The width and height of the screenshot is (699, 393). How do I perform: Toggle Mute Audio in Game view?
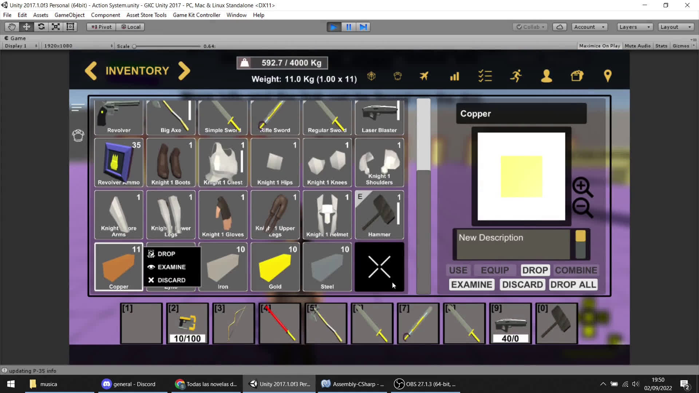click(638, 45)
